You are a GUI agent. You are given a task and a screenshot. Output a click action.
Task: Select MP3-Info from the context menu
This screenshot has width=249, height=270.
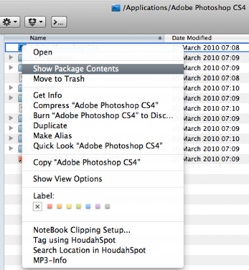[x=103, y=261]
